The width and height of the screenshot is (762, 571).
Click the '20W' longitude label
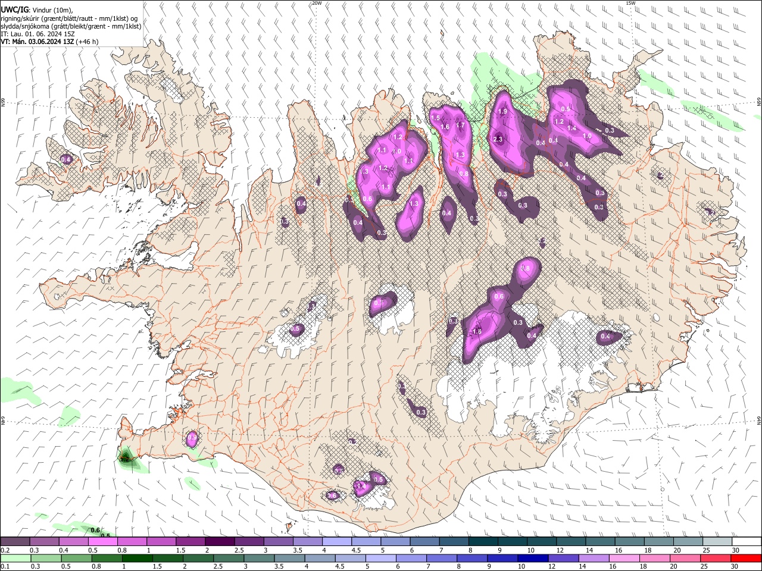tap(317, 3)
